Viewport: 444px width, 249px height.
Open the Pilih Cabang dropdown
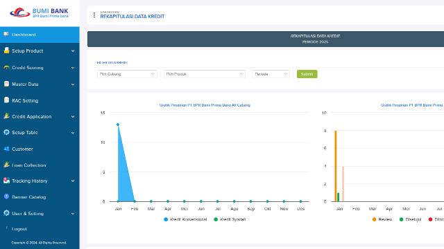pos(127,74)
